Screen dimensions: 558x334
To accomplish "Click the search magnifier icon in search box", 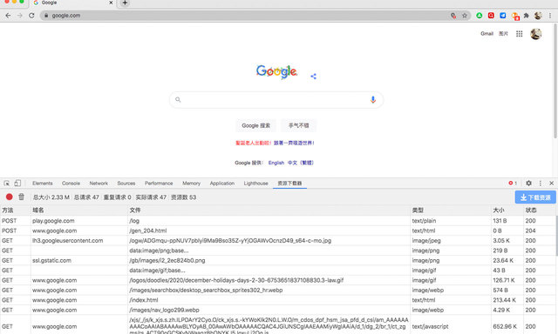I will coord(178,100).
